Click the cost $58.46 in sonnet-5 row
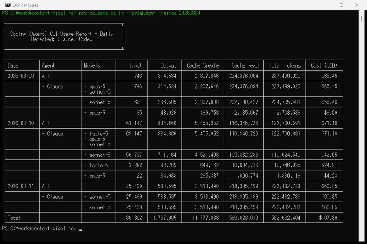This screenshot has height=244, width=367. (329, 102)
